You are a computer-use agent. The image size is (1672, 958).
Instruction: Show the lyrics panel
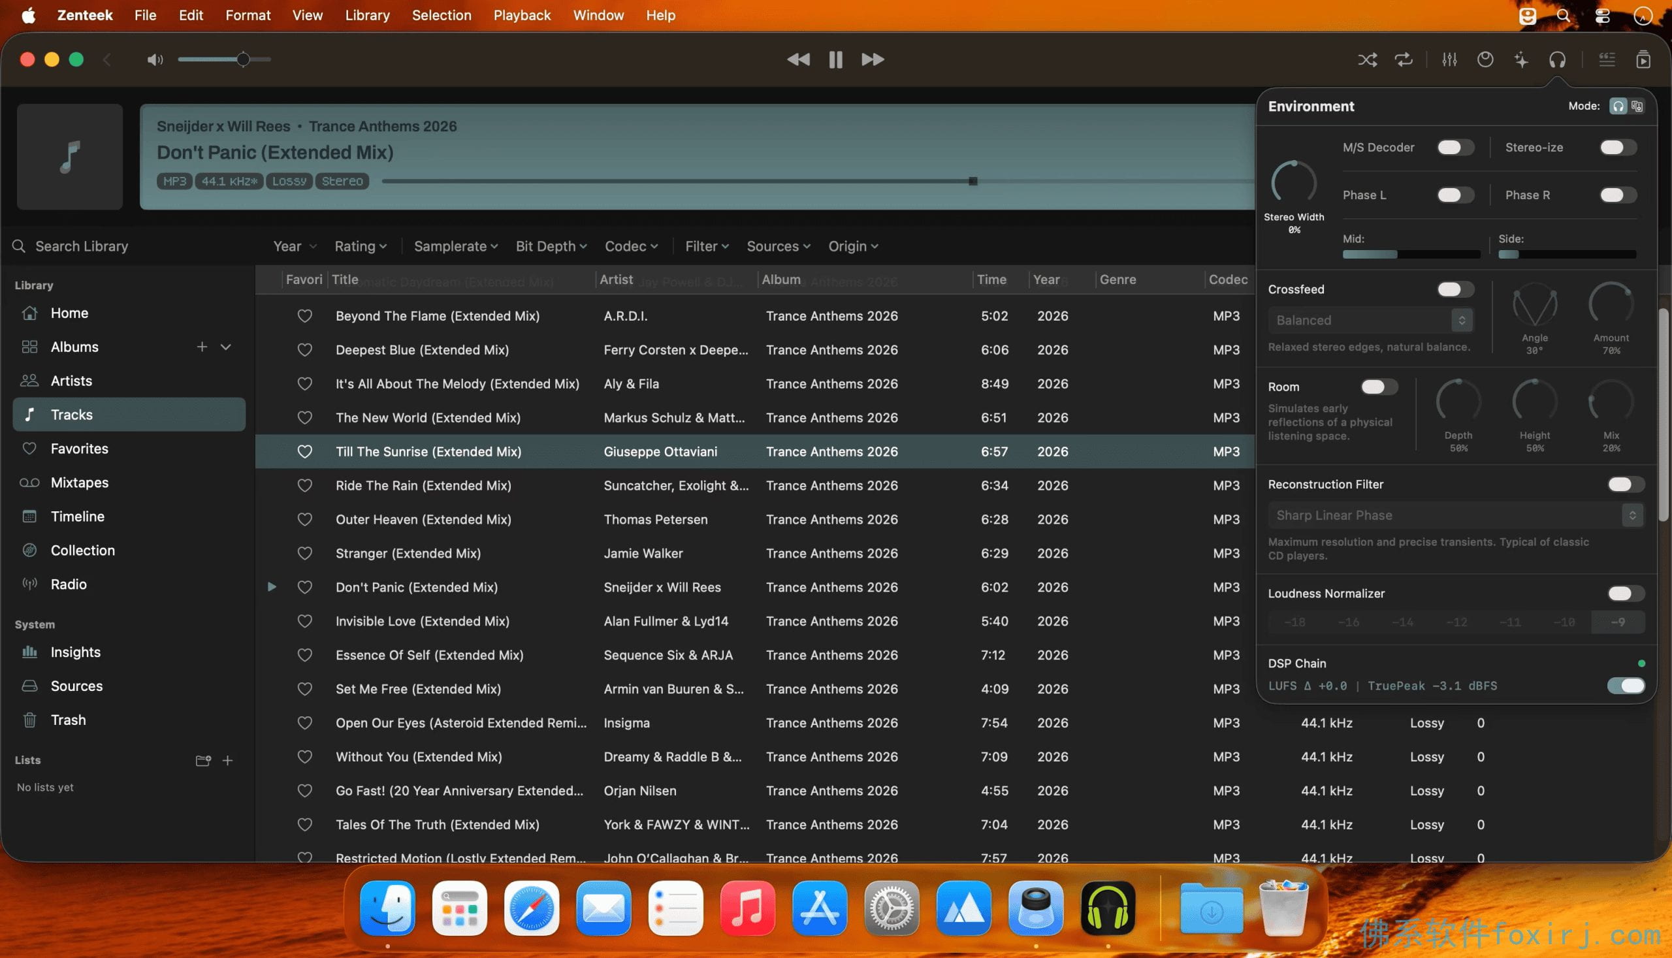click(1607, 60)
